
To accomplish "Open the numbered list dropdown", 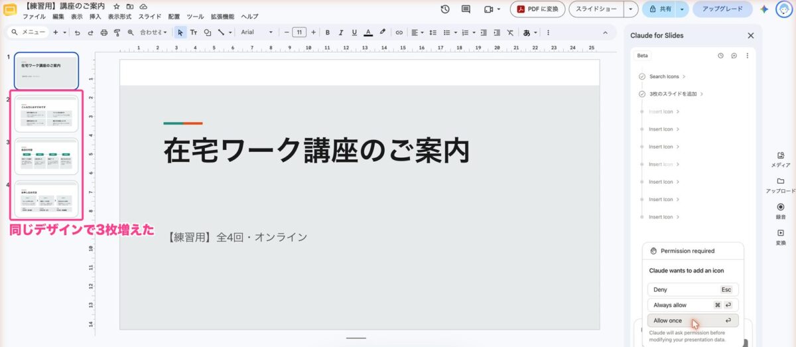I will 468,32.
